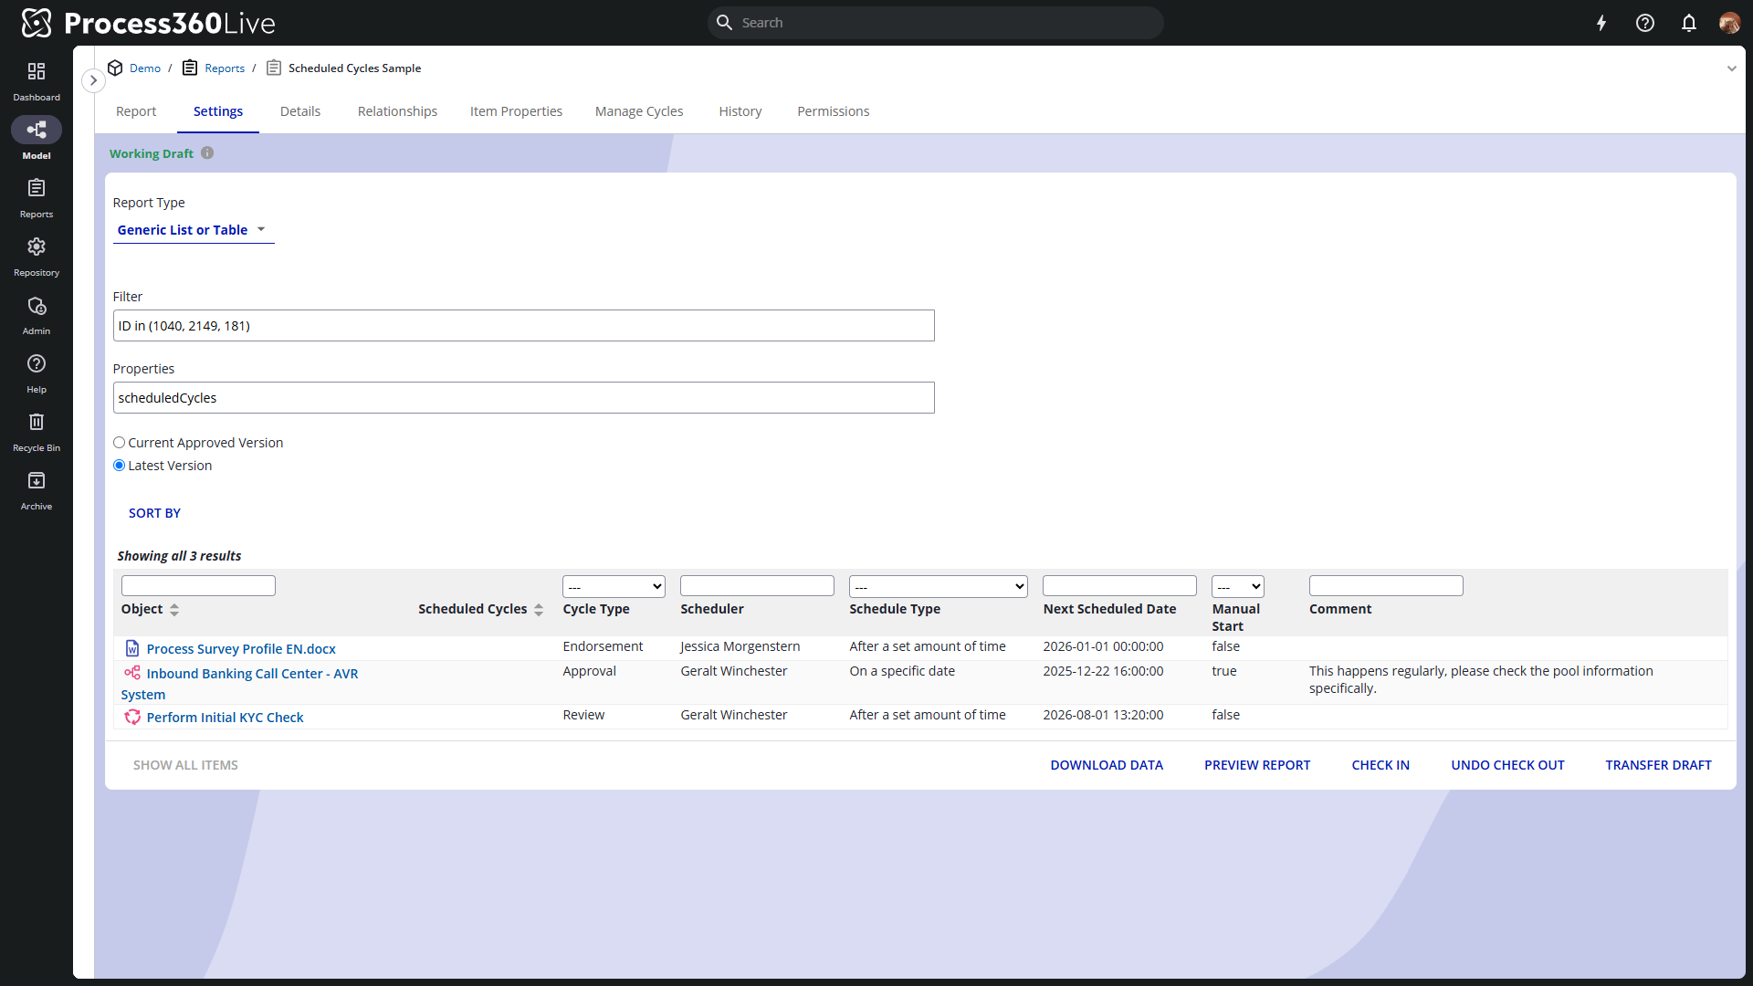Viewport: 1753px width, 986px height.
Task: Select the Current Approved Version radio button
Action: 120,443
